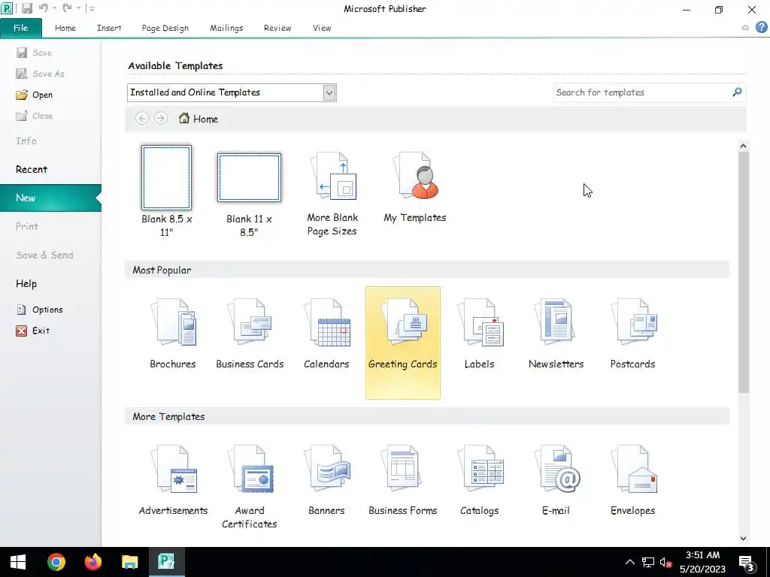770x577 pixels.
Task: Switch to the Page Design ribbon tab
Action: coord(165,28)
